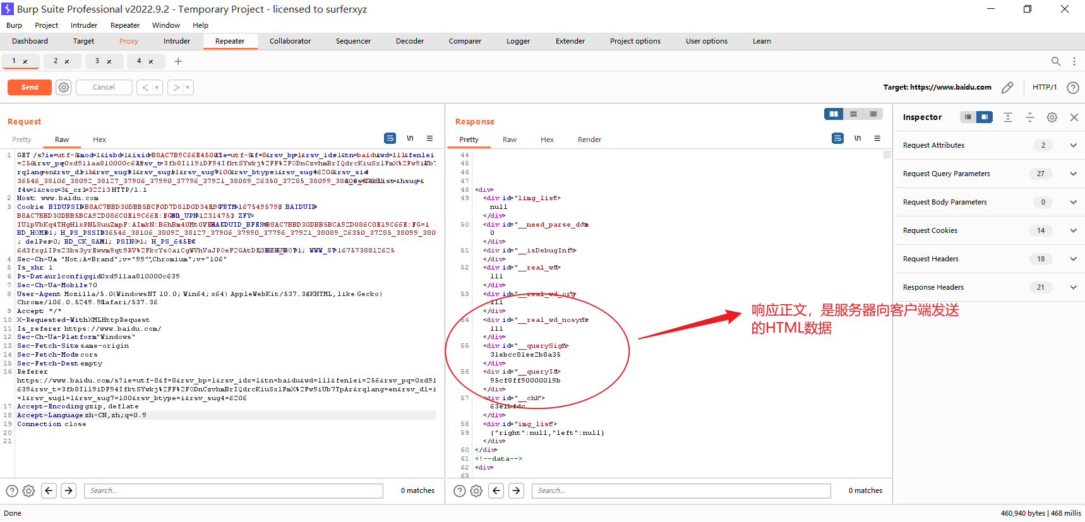Viewport: 1085px width, 522px height.
Task: Open the search icon in Repeater tab bar
Action: (x=1055, y=61)
